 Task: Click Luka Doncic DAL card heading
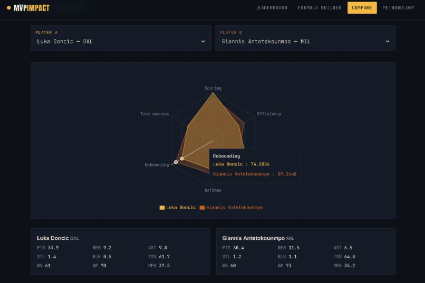pyautogui.click(x=57, y=238)
